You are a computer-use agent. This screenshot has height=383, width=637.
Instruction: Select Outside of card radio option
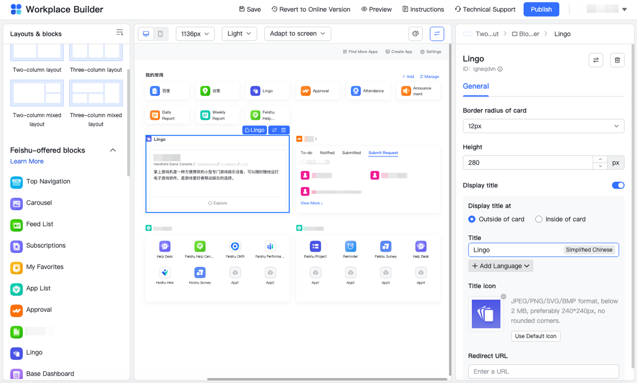[x=472, y=219]
